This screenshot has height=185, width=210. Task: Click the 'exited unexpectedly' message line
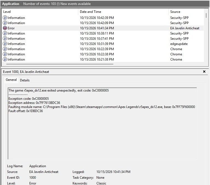(x=59, y=90)
